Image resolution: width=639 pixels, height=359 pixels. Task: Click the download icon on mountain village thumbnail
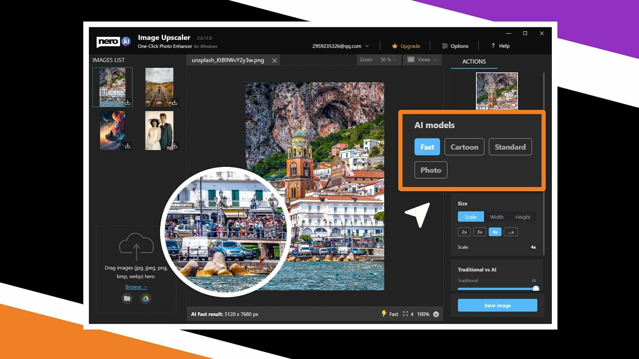[x=128, y=102]
